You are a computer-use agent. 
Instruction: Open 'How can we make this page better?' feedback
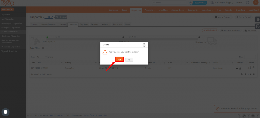point(237,109)
